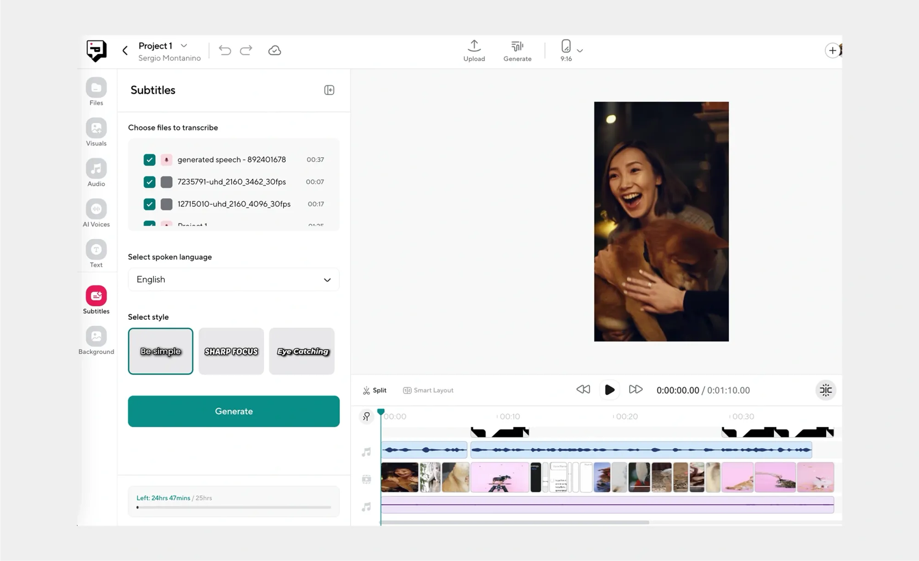Screen dimensions: 919x561
Task: Click Upload in the top toolbar
Action: click(x=474, y=51)
